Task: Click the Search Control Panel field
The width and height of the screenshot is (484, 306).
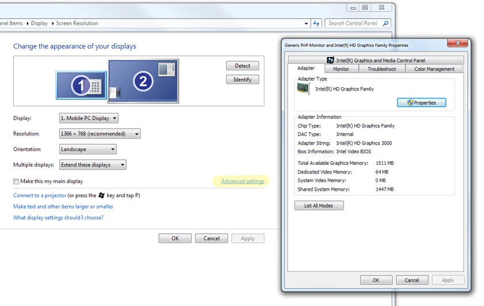Action: coord(358,23)
